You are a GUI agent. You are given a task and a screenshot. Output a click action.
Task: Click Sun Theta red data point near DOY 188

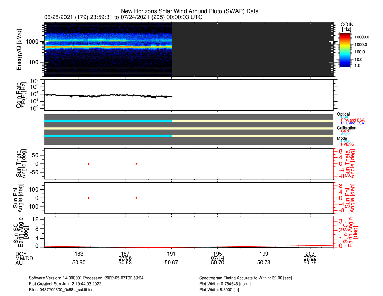[136, 164]
